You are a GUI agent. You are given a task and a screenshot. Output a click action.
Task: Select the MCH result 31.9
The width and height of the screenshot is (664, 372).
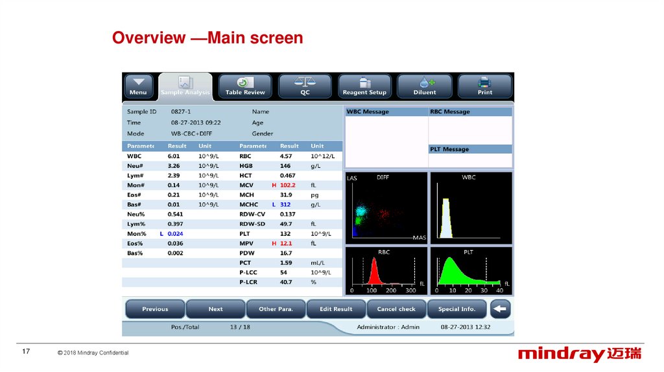(286, 195)
